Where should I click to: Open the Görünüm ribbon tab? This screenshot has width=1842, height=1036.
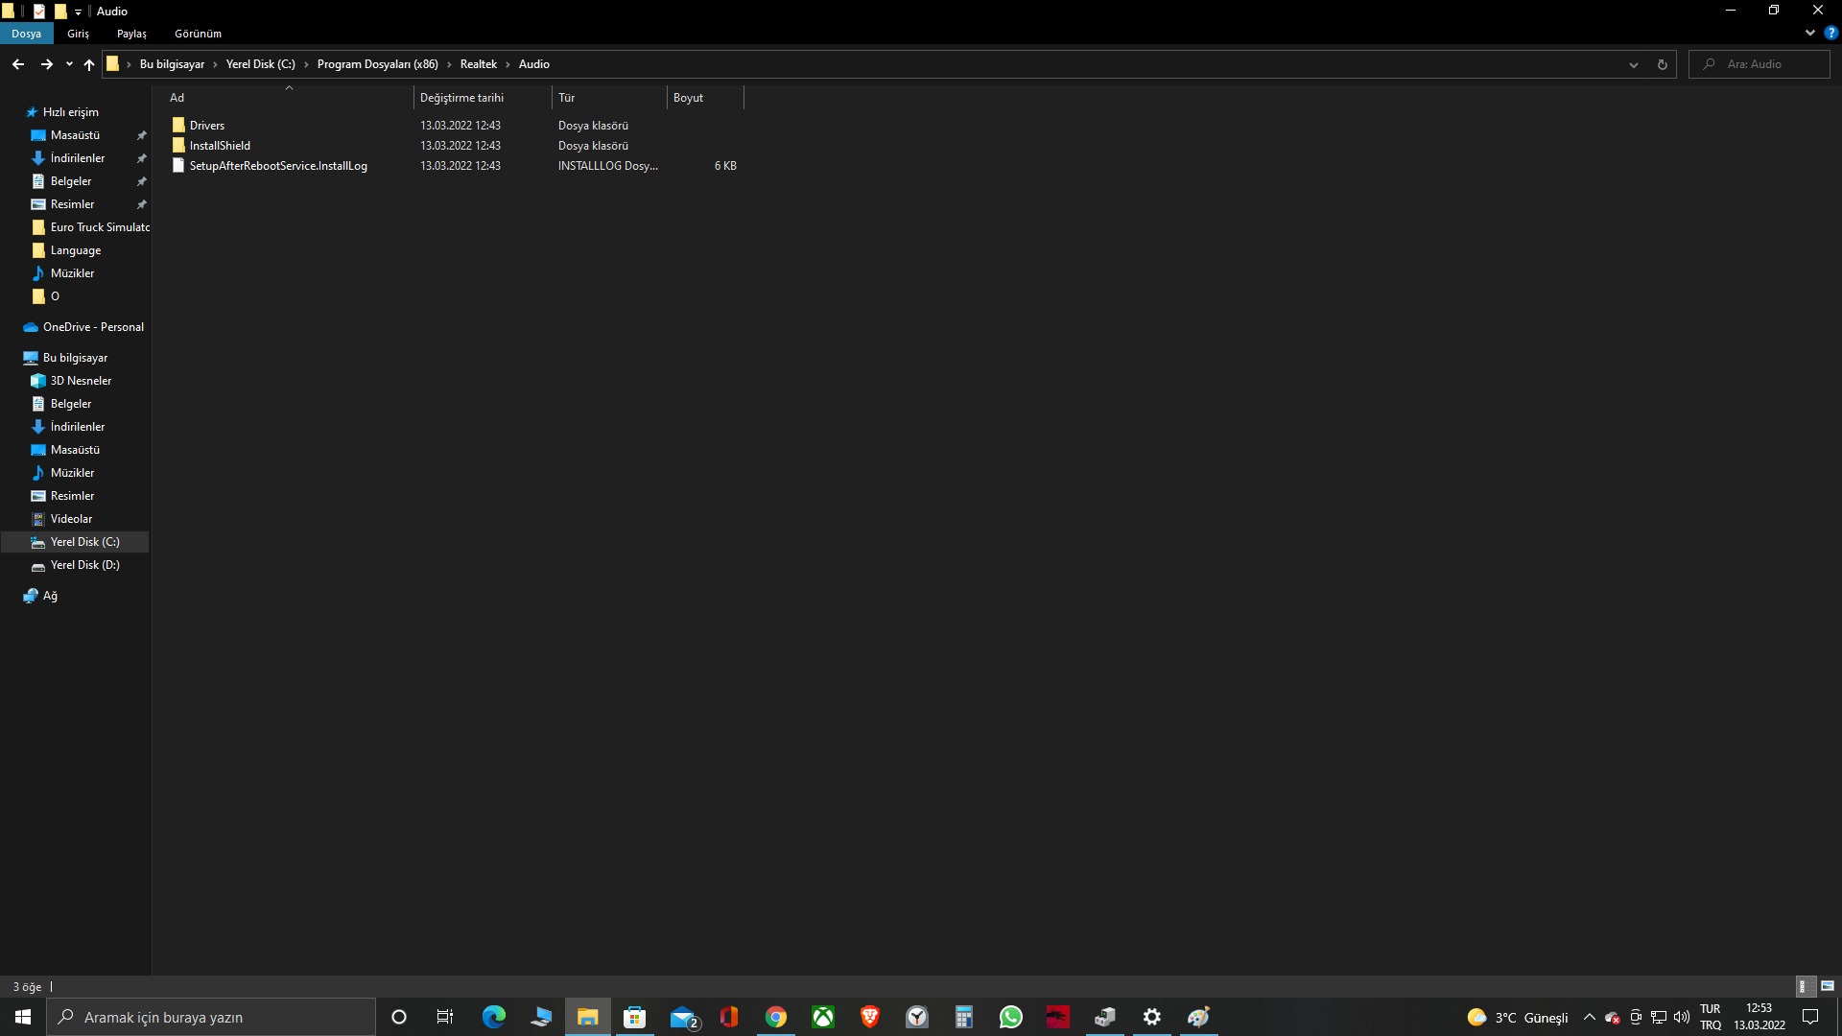(198, 34)
